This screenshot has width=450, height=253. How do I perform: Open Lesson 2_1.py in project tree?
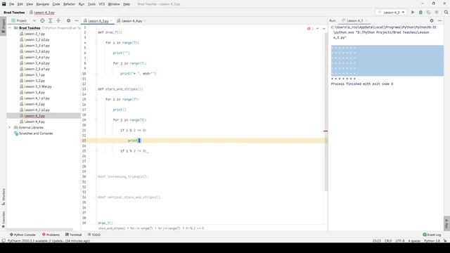34,34
